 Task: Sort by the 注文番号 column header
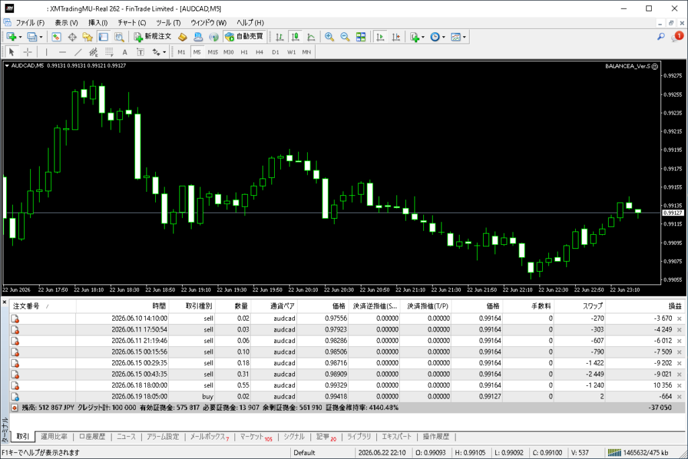point(42,306)
